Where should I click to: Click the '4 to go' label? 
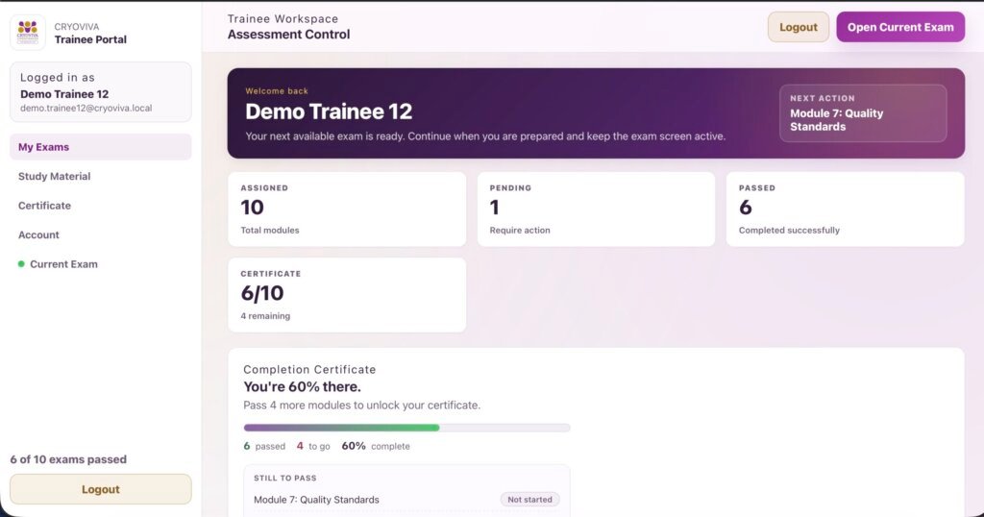click(x=313, y=446)
